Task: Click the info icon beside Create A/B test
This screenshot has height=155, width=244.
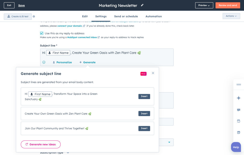Action: click(x=34, y=17)
